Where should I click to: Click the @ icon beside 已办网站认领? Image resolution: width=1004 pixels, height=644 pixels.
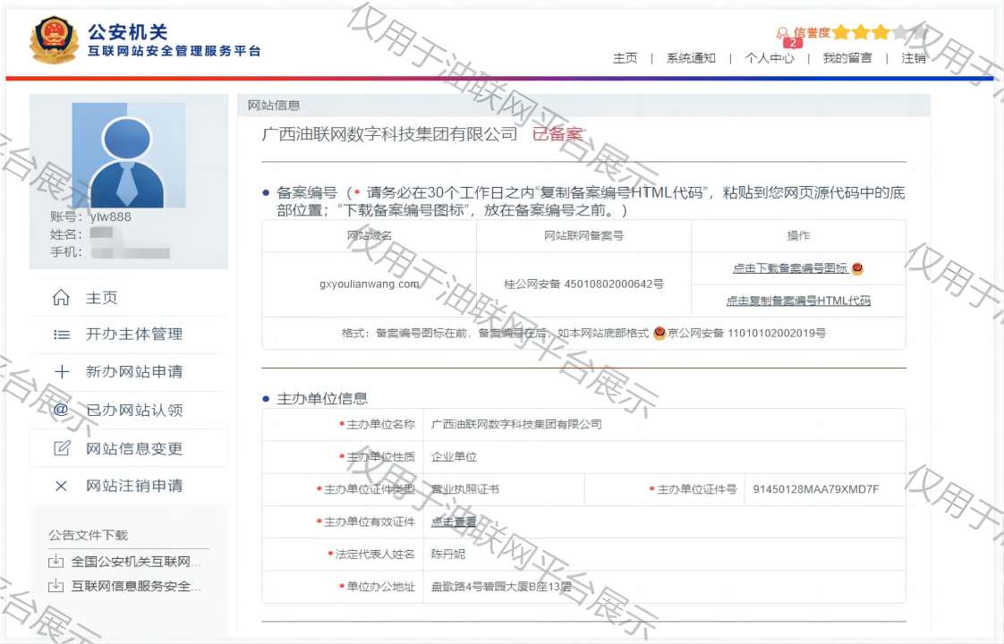tap(61, 409)
